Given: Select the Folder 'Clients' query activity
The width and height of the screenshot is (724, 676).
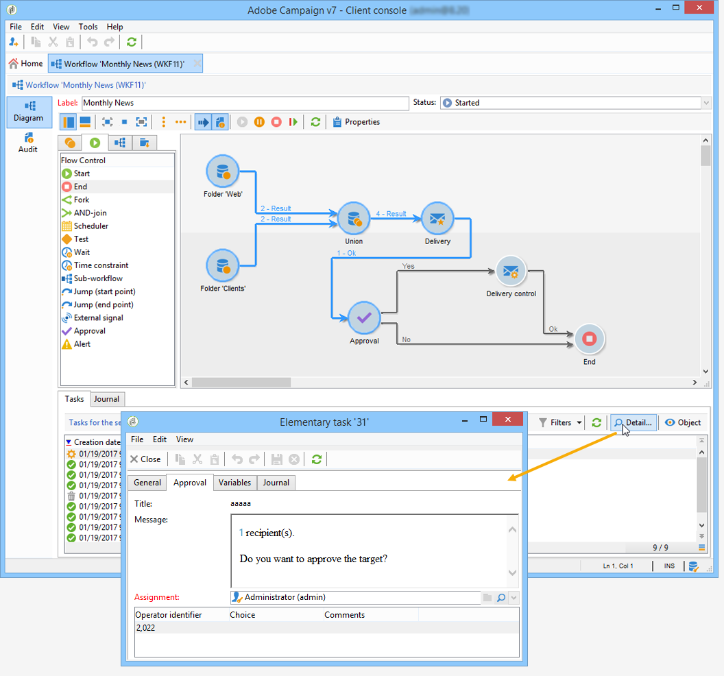Looking at the screenshot, I should [x=223, y=265].
